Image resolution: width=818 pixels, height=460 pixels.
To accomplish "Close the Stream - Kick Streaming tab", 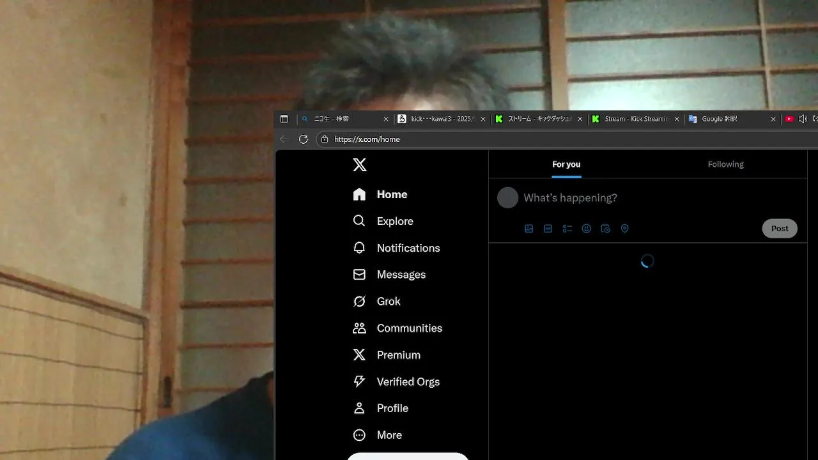I will click(677, 119).
